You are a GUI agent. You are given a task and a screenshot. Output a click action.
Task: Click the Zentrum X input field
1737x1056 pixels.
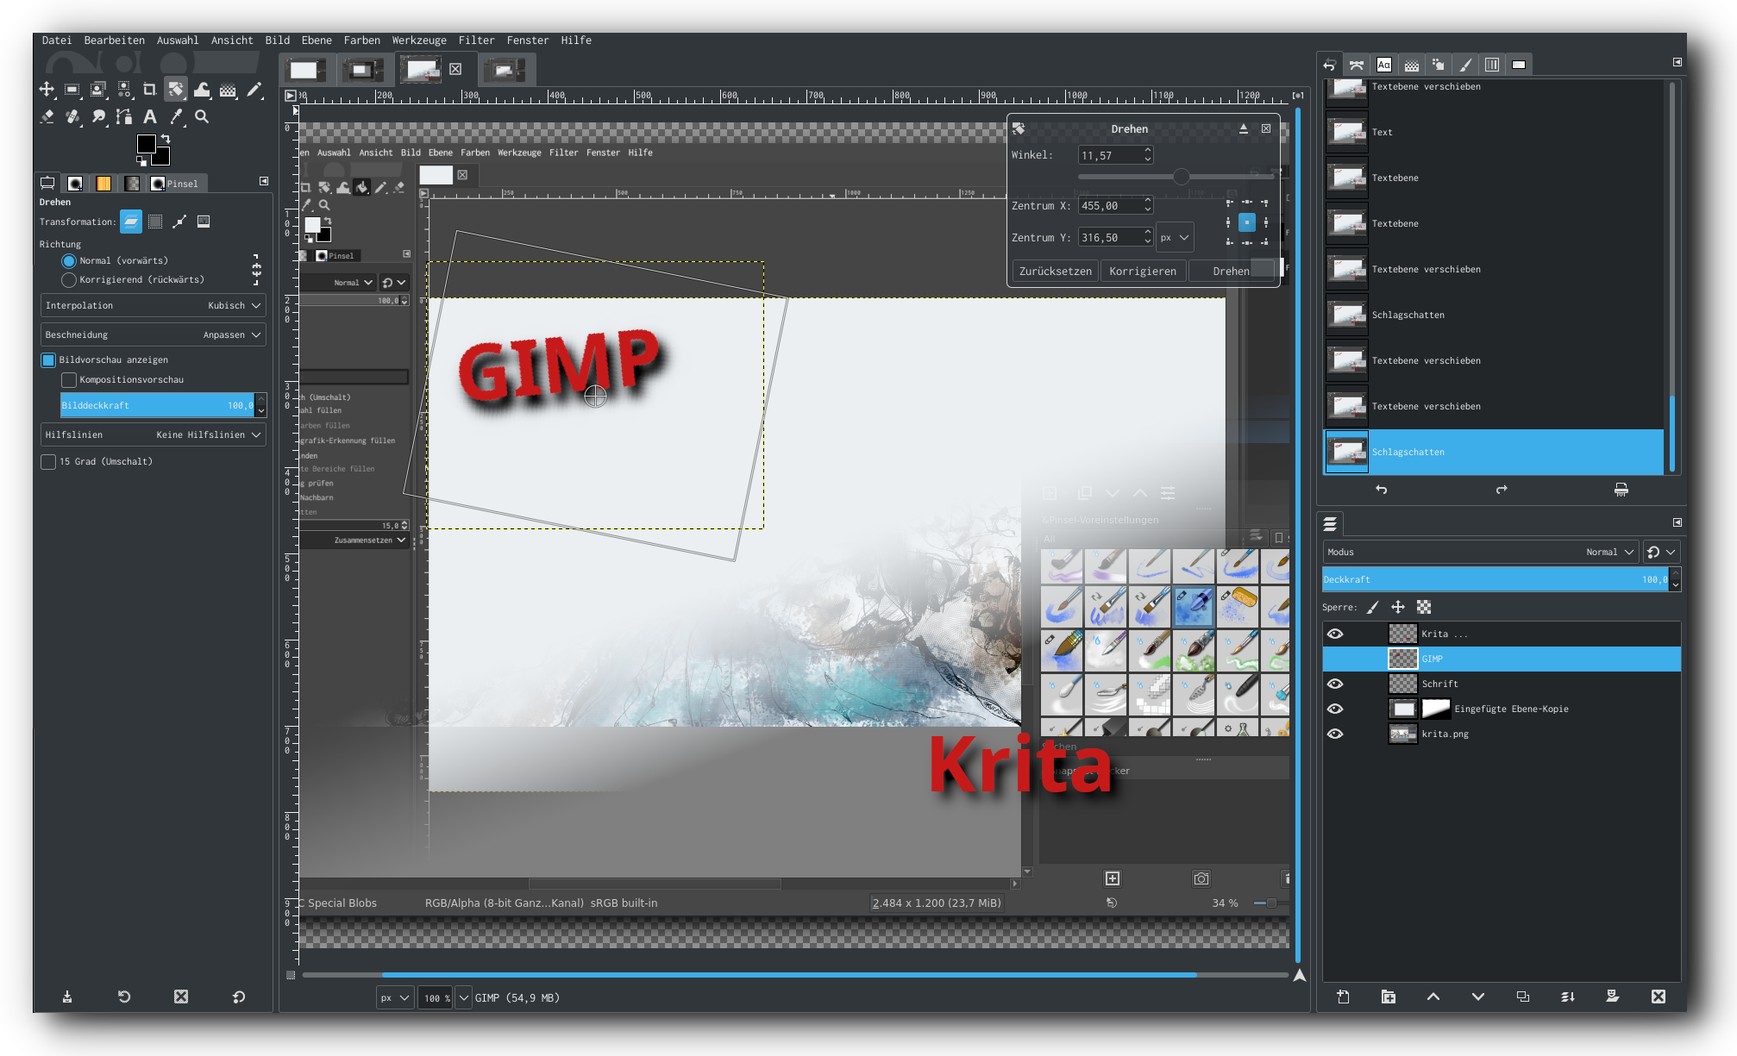1110,205
